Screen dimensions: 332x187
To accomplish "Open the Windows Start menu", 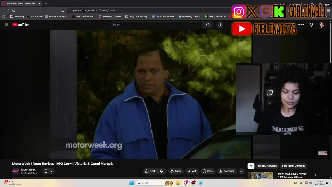I will click(132, 183).
